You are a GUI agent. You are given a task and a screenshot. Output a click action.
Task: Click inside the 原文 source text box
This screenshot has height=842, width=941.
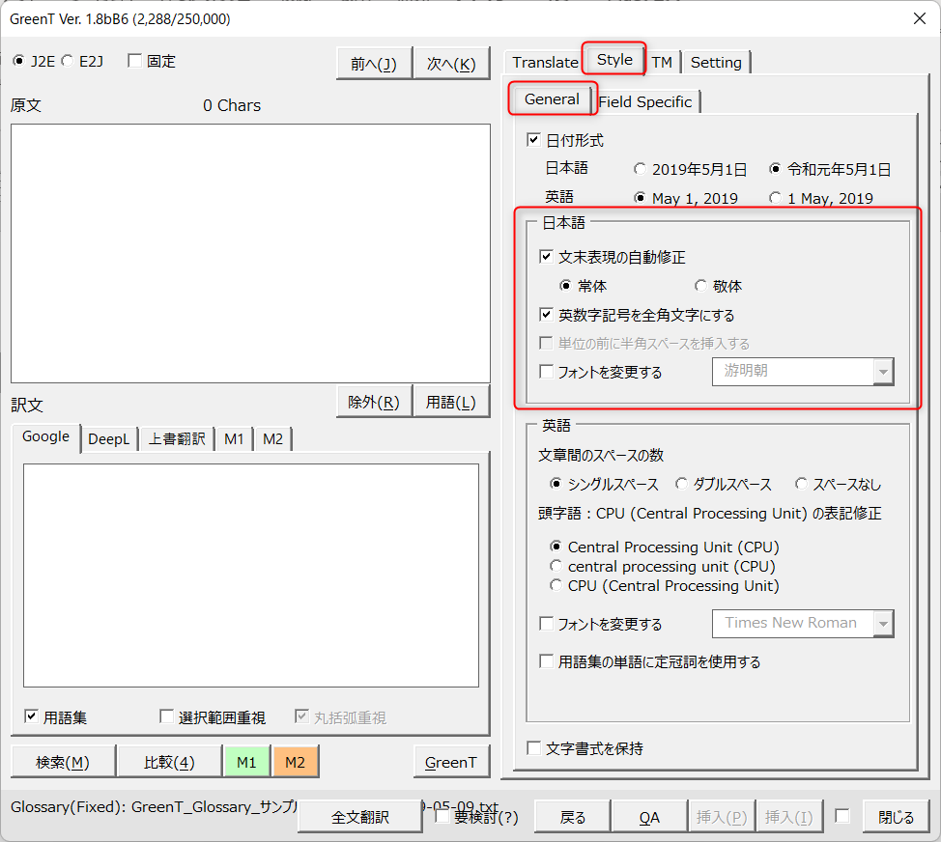(x=250, y=253)
